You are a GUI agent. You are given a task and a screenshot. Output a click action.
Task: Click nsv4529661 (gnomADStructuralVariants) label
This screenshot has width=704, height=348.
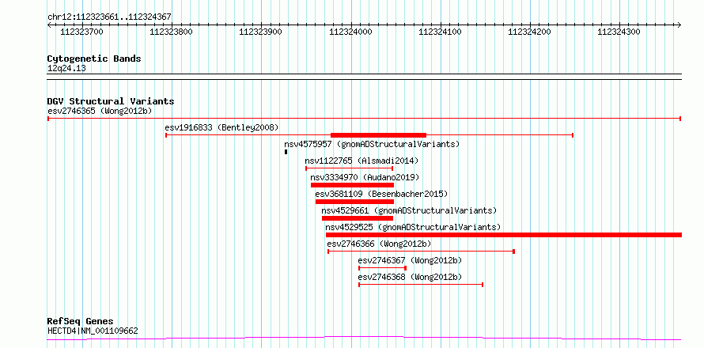(x=409, y=210)
